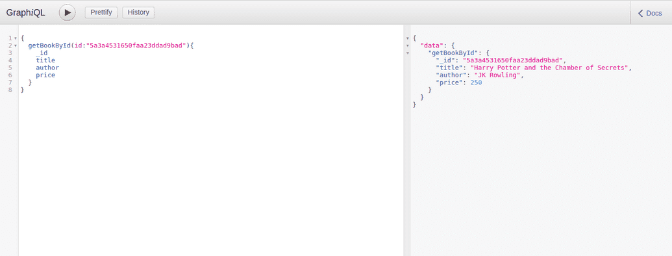Open the History panel

click(x=138, y=12)
